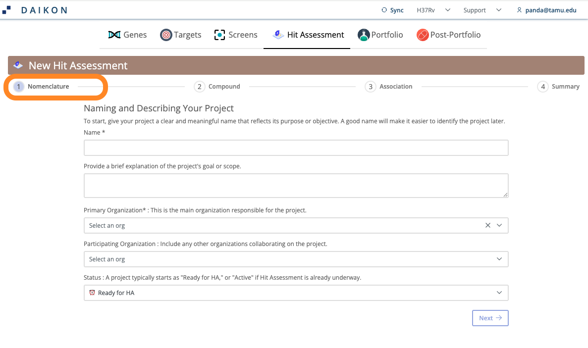Go to the Summary step
The image size is (588, 348).
point(558,87)
